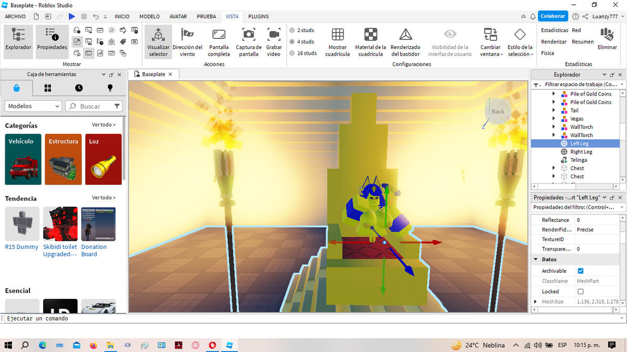Open the Modelos category dropdown
Screen dimensions: 627x352
tap(33, 106)
